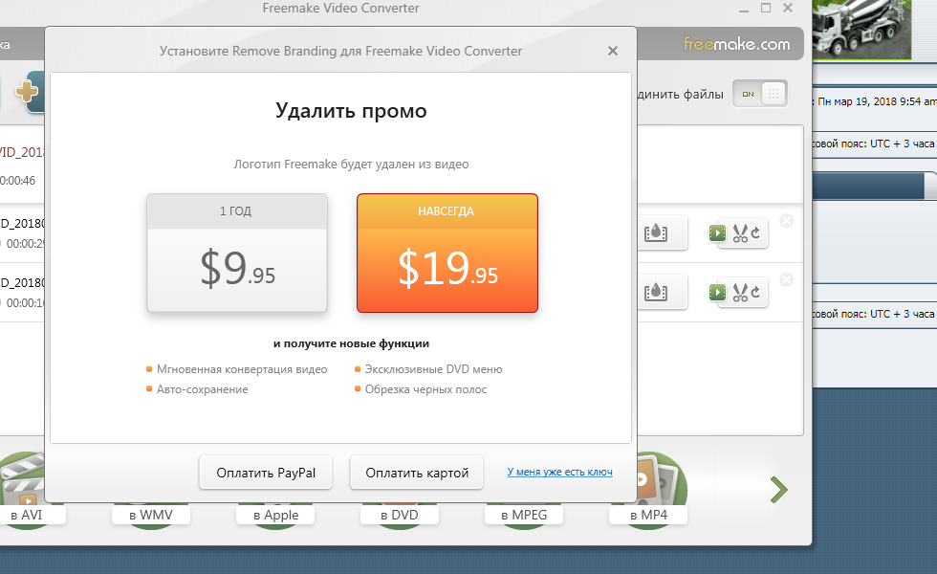Choose the 'в MP4' output format

pyautogui.click(x=648, y=514)
